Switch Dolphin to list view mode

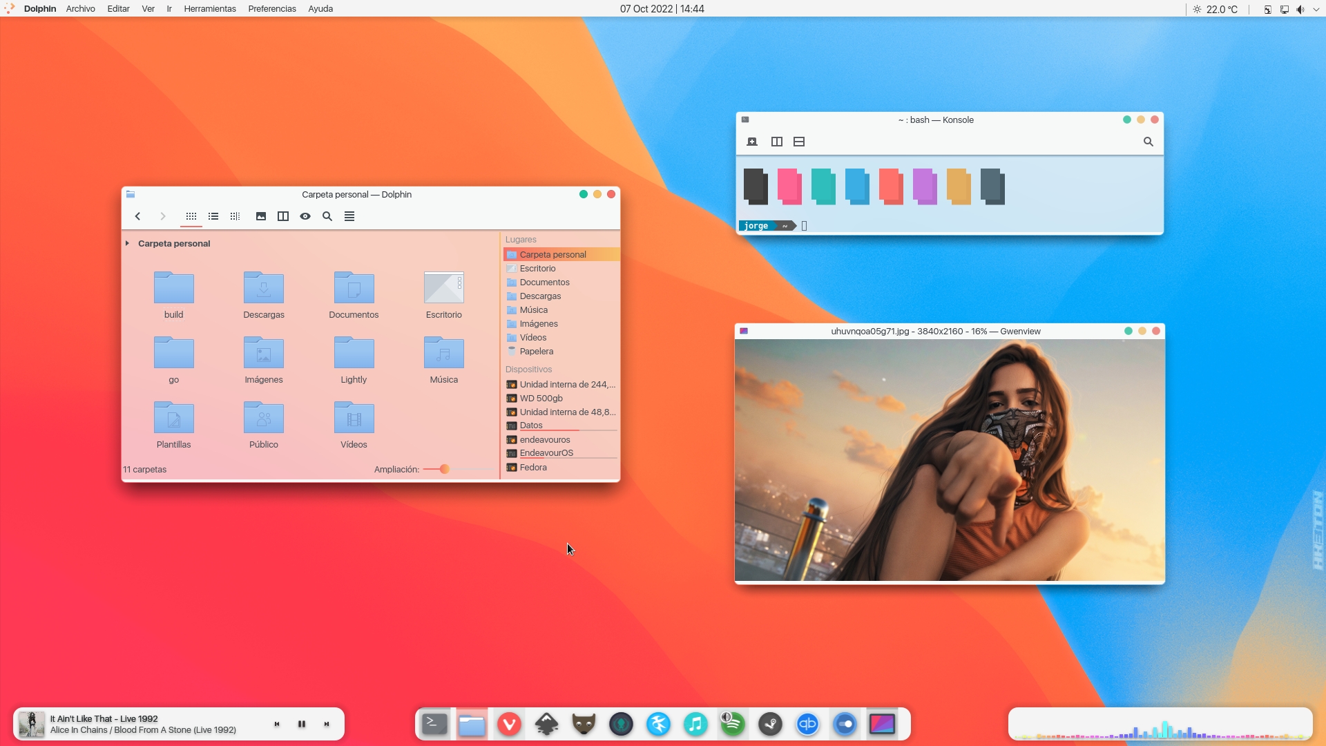point(213,216)
